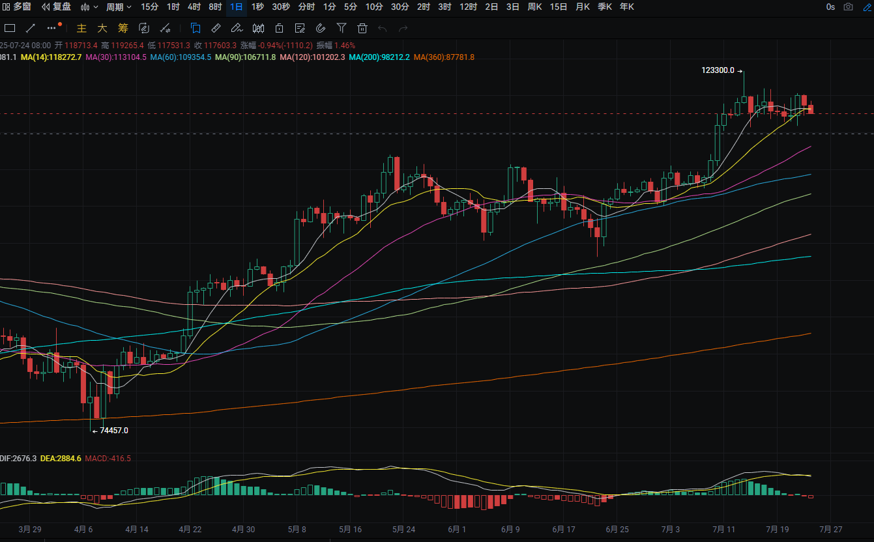Click the note edit icon in toolbar
Image resolution: width=874 pixels, height=542 pixels.
[300, 28]
